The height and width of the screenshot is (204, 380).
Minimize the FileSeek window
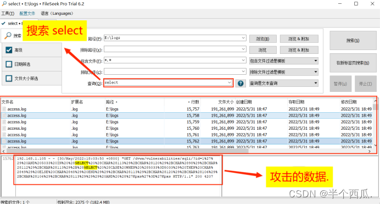coord(340,4)
